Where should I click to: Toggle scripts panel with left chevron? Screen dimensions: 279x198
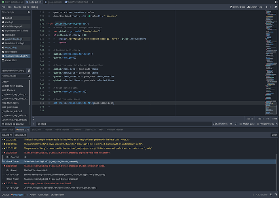pos(33,119)
